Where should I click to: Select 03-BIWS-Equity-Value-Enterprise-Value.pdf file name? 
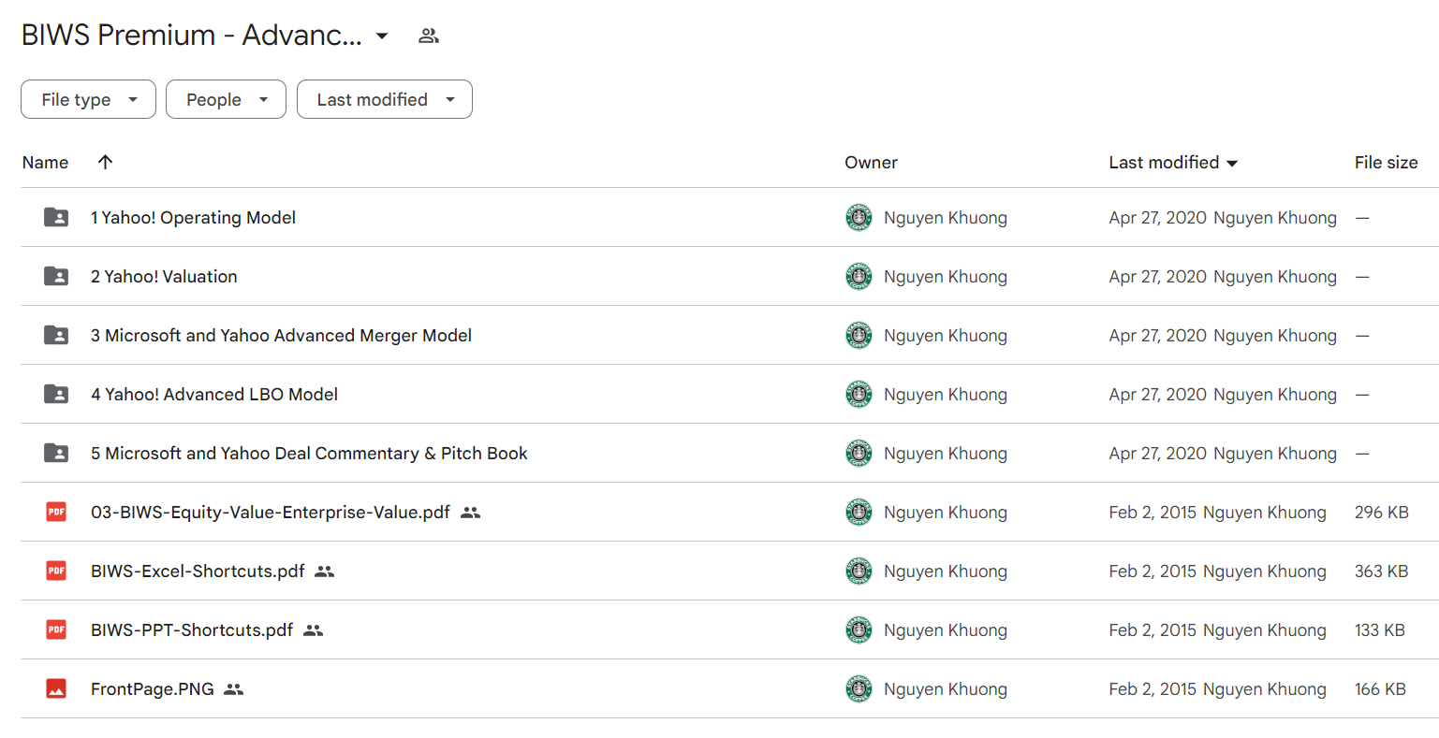click(x=271, y=512)
